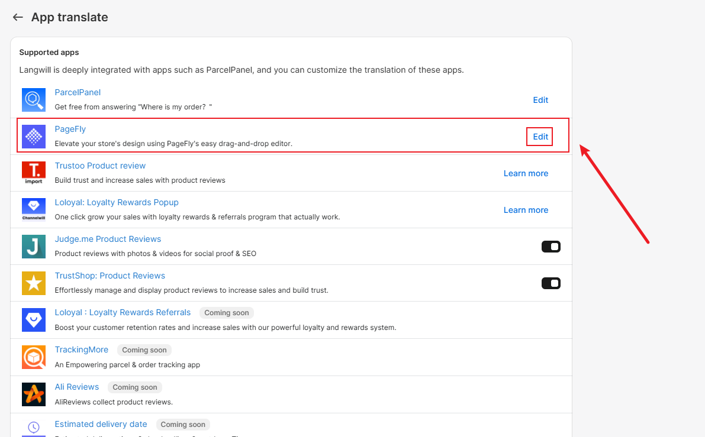Toggle the Judge.me Product Reviews switch
The image size is (705, 437).
551,247
